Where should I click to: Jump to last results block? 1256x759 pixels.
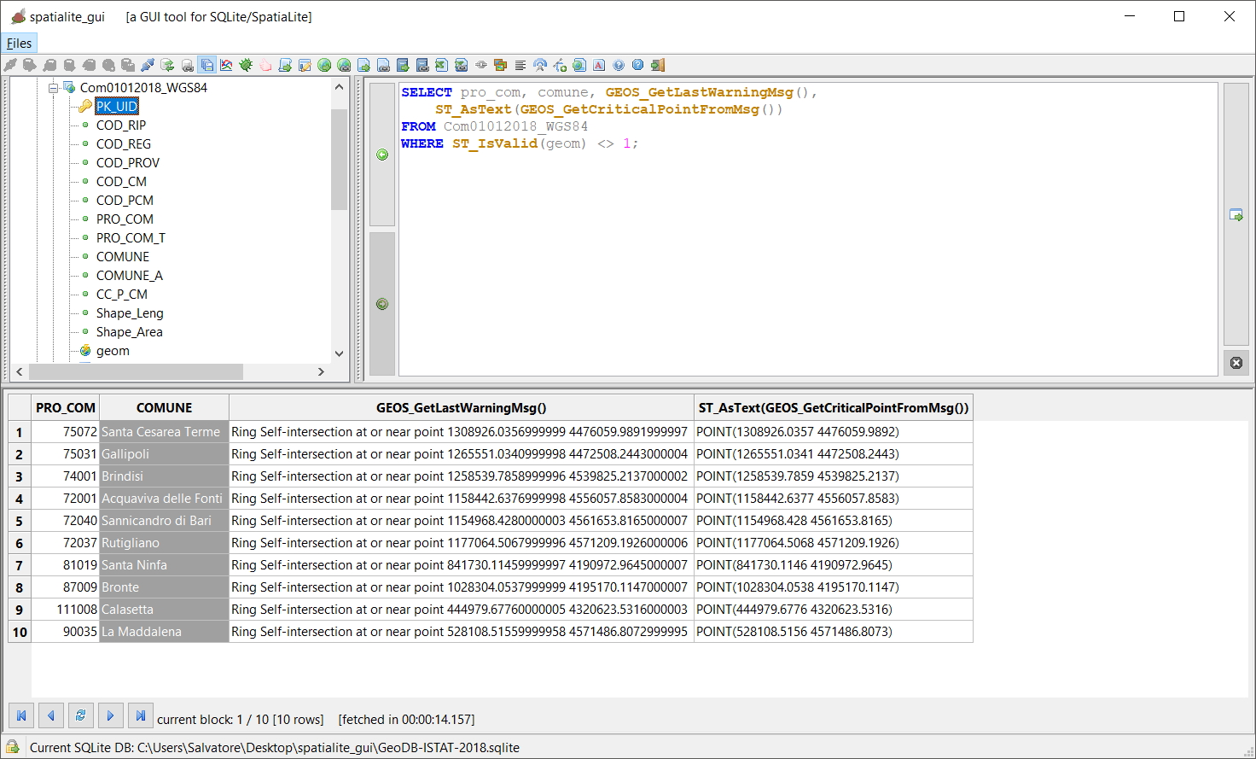[141, 715]
